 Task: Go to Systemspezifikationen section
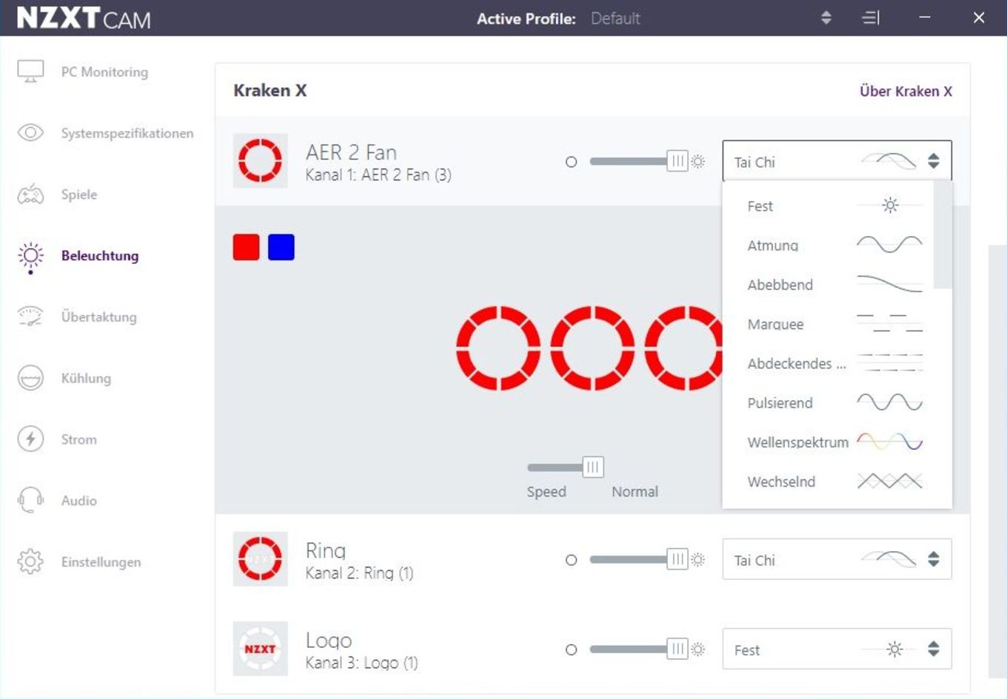coord(127,133)
